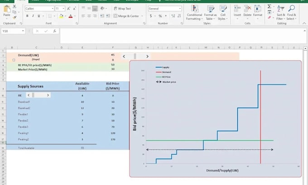Click the Paste clipboard icon
308x185 pixels.
click(7, 9)
